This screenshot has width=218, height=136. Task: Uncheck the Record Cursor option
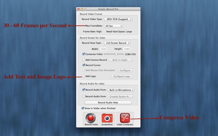(84, 65)
